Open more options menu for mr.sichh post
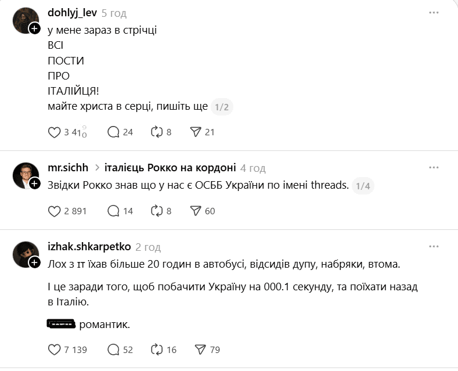This screenshot has width=458, height=371. [434, 168]
